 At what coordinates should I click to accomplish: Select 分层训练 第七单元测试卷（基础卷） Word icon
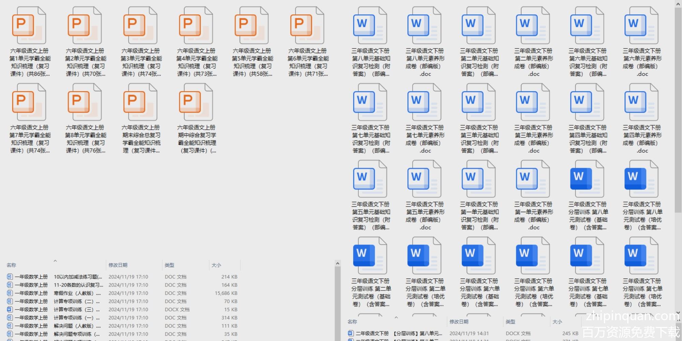tap(587, 256)
